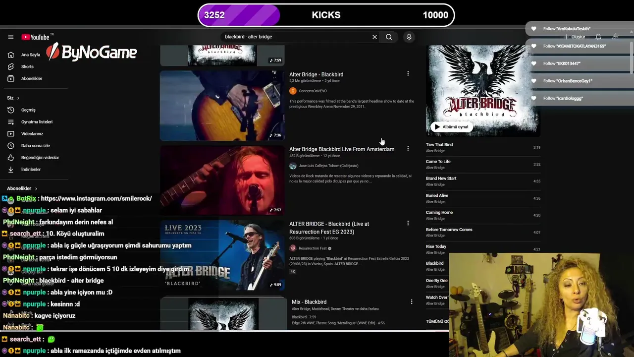Play the track Ties That Bind
Viewport: 634px width, 357px height.
[x=439, y=145]
